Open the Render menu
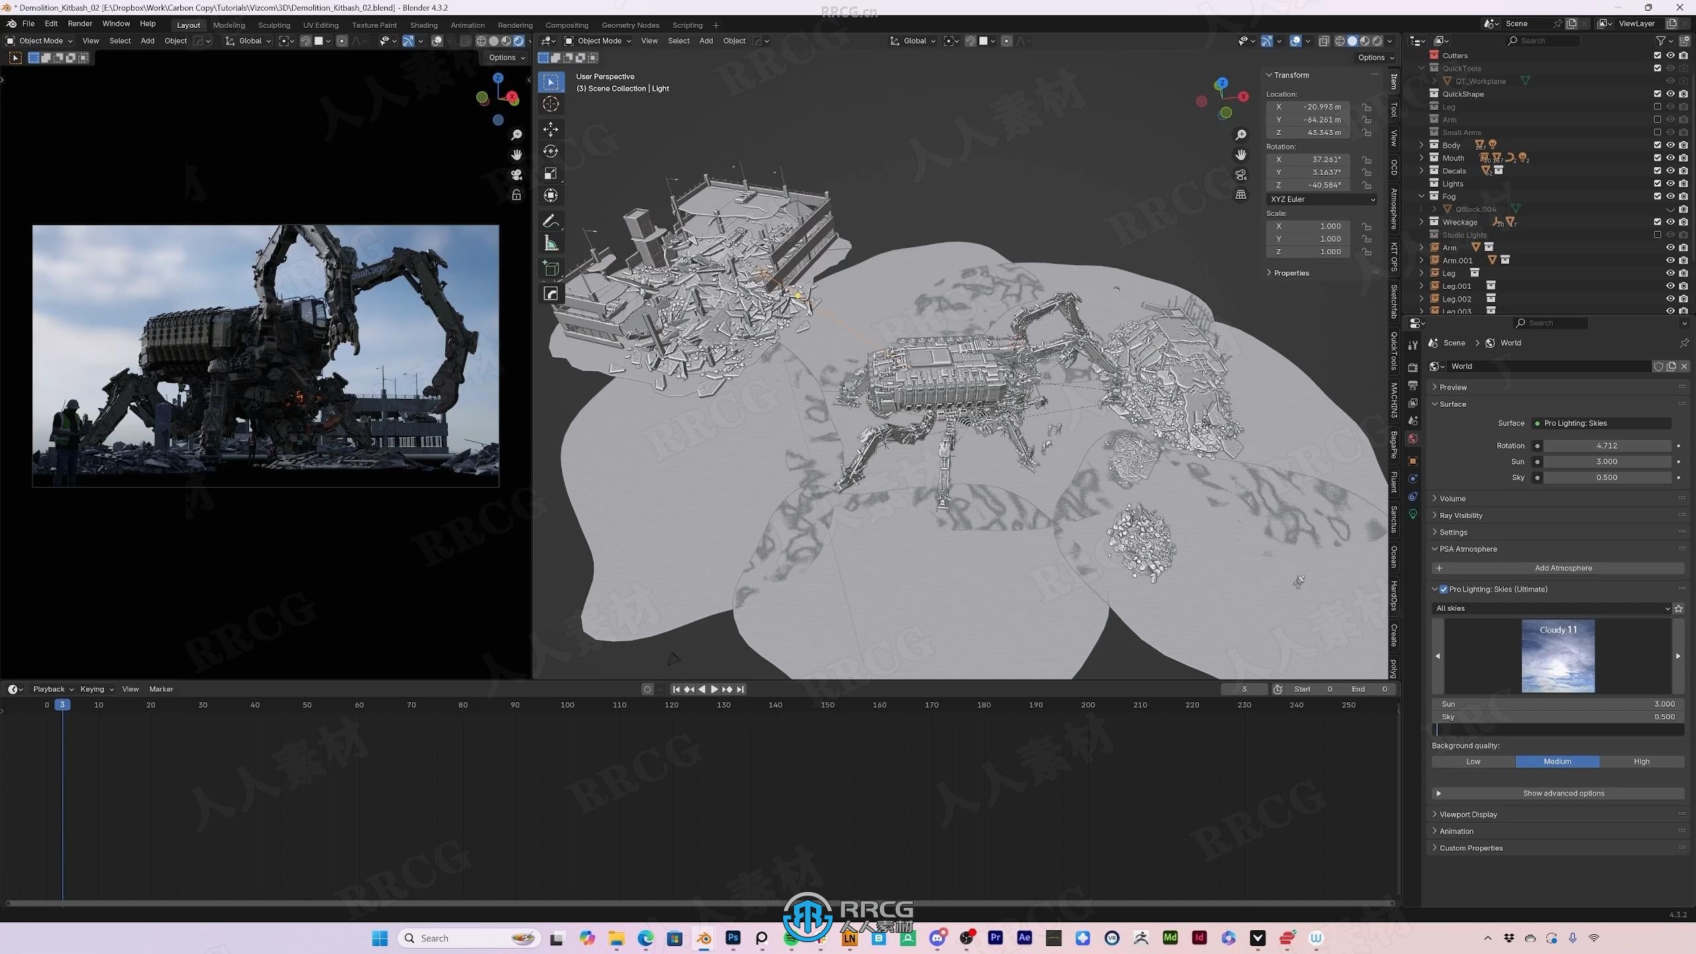1696x954 pixels. click(x=79, y=24)
